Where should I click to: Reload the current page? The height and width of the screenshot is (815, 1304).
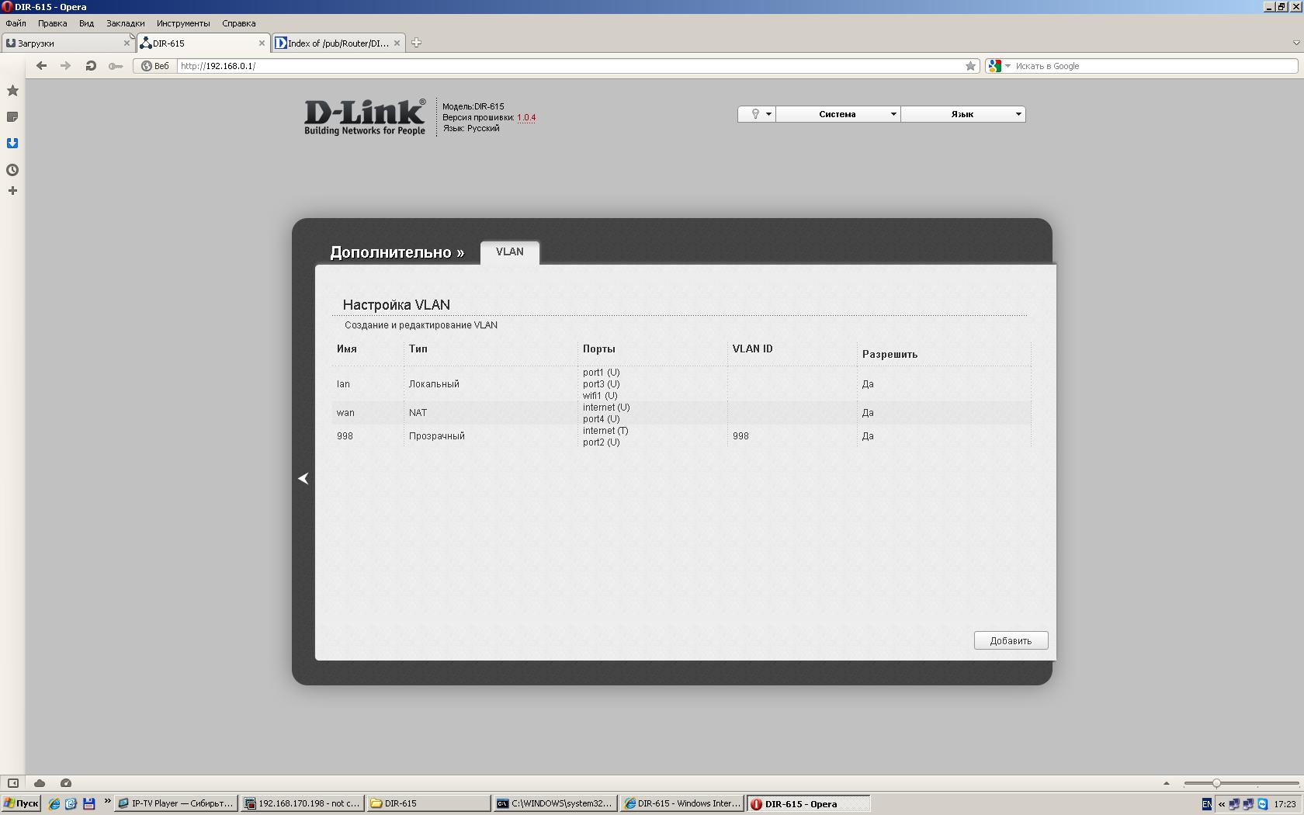pos(91,66)
